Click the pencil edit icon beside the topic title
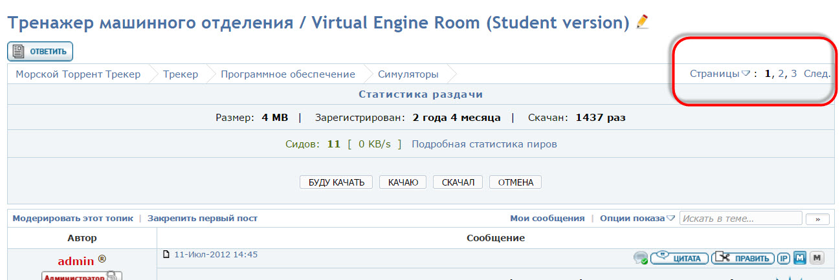This screenshot has width=840, height=280. pos(642,21)
